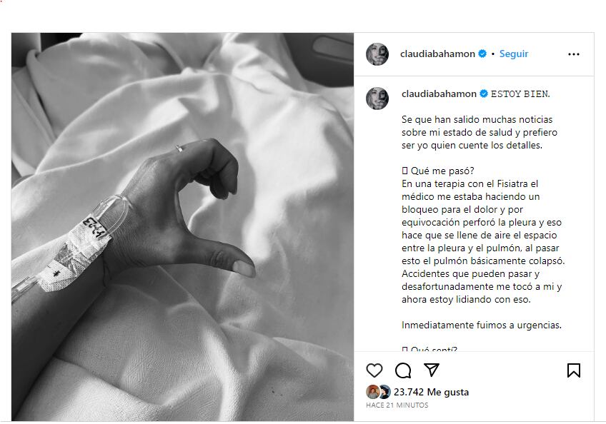This screenshot has height=424, width=606.
Task: Click the header verified badge
Action: click(482, 54)
